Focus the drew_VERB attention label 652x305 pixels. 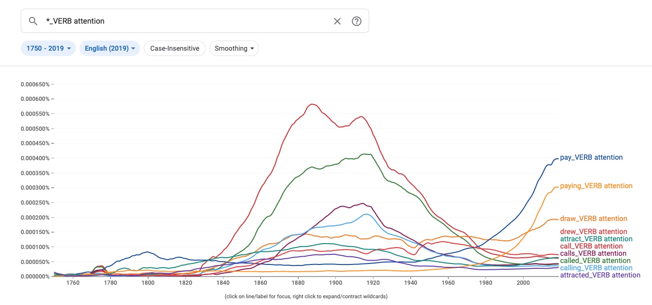point(594,232)
